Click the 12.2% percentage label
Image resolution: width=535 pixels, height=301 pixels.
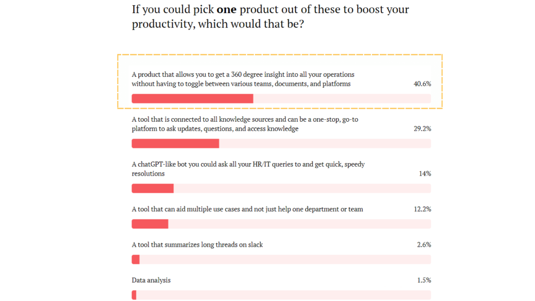(x=422, y=209)
